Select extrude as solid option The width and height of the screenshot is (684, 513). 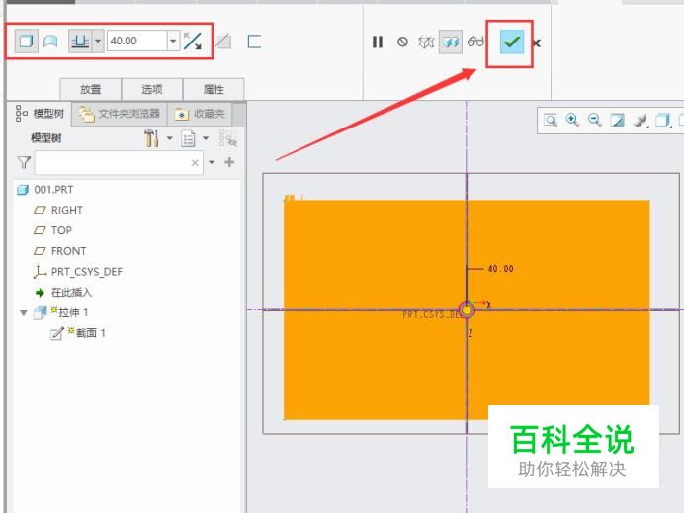(x=26, y=42)
